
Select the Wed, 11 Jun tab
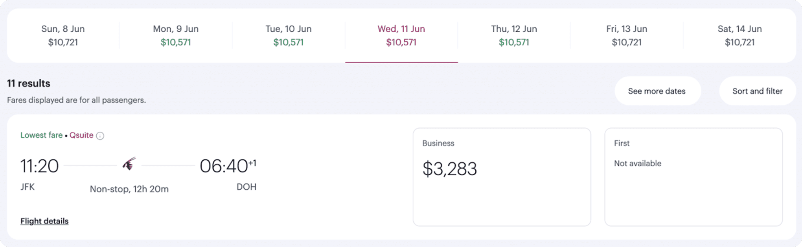(x=401, y=35)
